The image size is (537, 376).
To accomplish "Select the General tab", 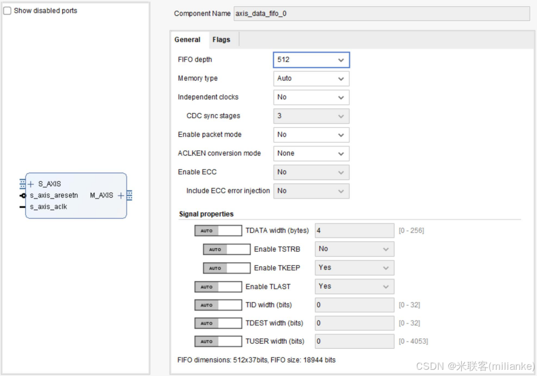I will pyautogui.click(x=188, y=40).
